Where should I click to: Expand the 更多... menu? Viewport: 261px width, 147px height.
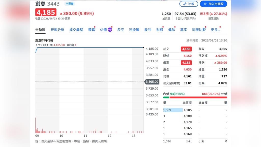pos(216,30)
